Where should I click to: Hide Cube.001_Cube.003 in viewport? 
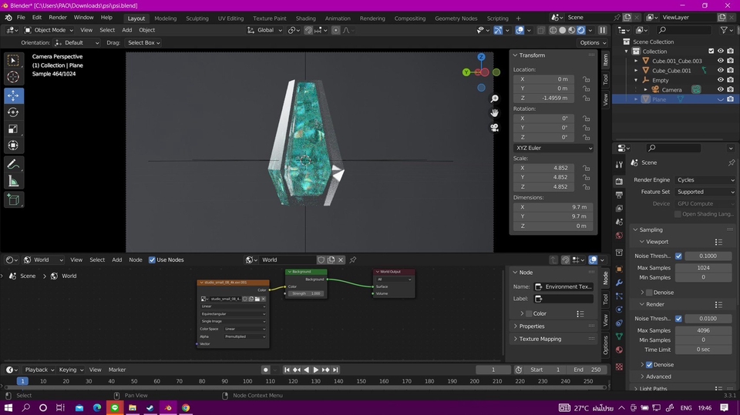tap(721, 61)
